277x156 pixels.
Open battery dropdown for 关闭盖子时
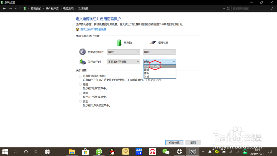tap(124, 62)
